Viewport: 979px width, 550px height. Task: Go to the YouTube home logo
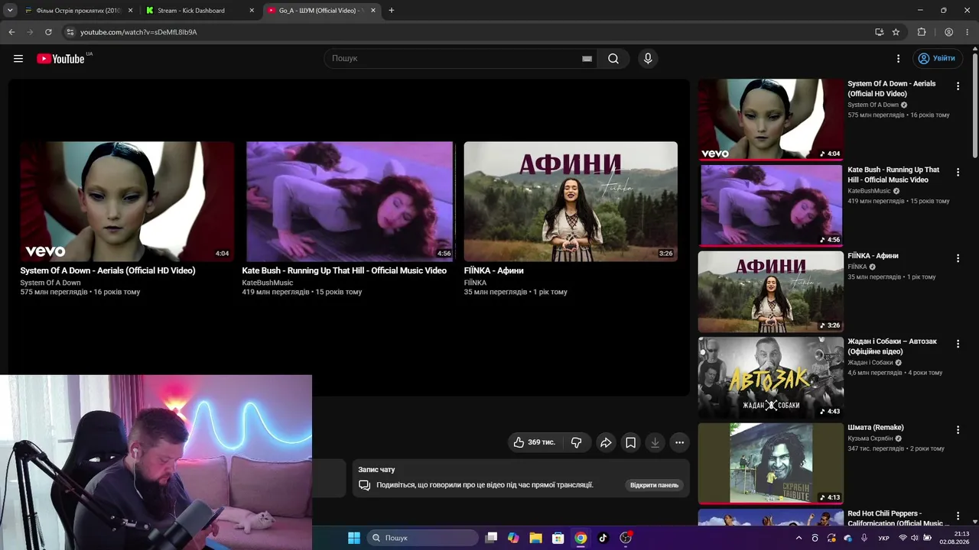[60, 59]
